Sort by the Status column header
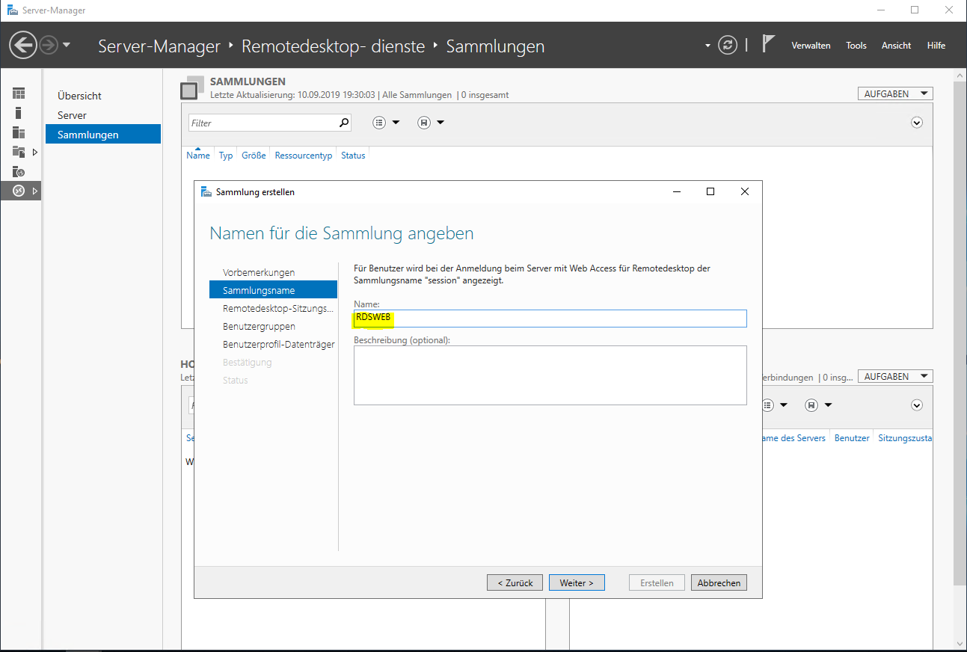The width and height of the screenshot is (967, 652). pyautogui.click(x=353, y=156)
